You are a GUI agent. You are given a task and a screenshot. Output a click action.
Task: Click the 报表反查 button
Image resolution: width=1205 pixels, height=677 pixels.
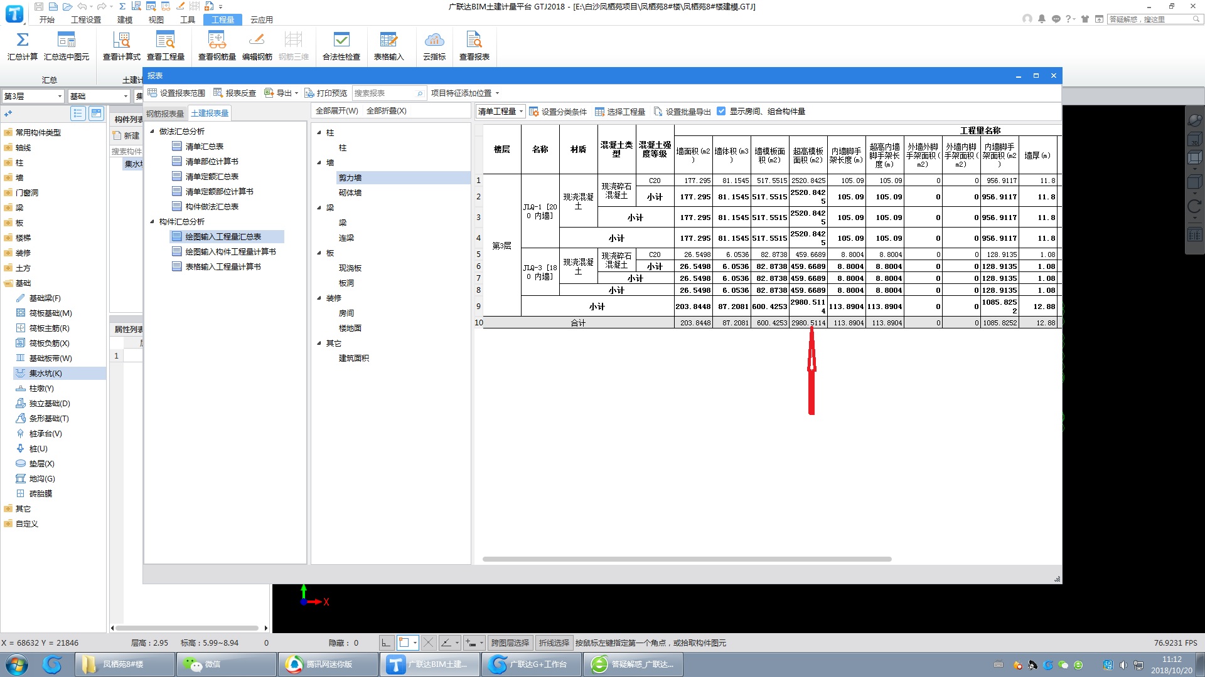[235, 93]
